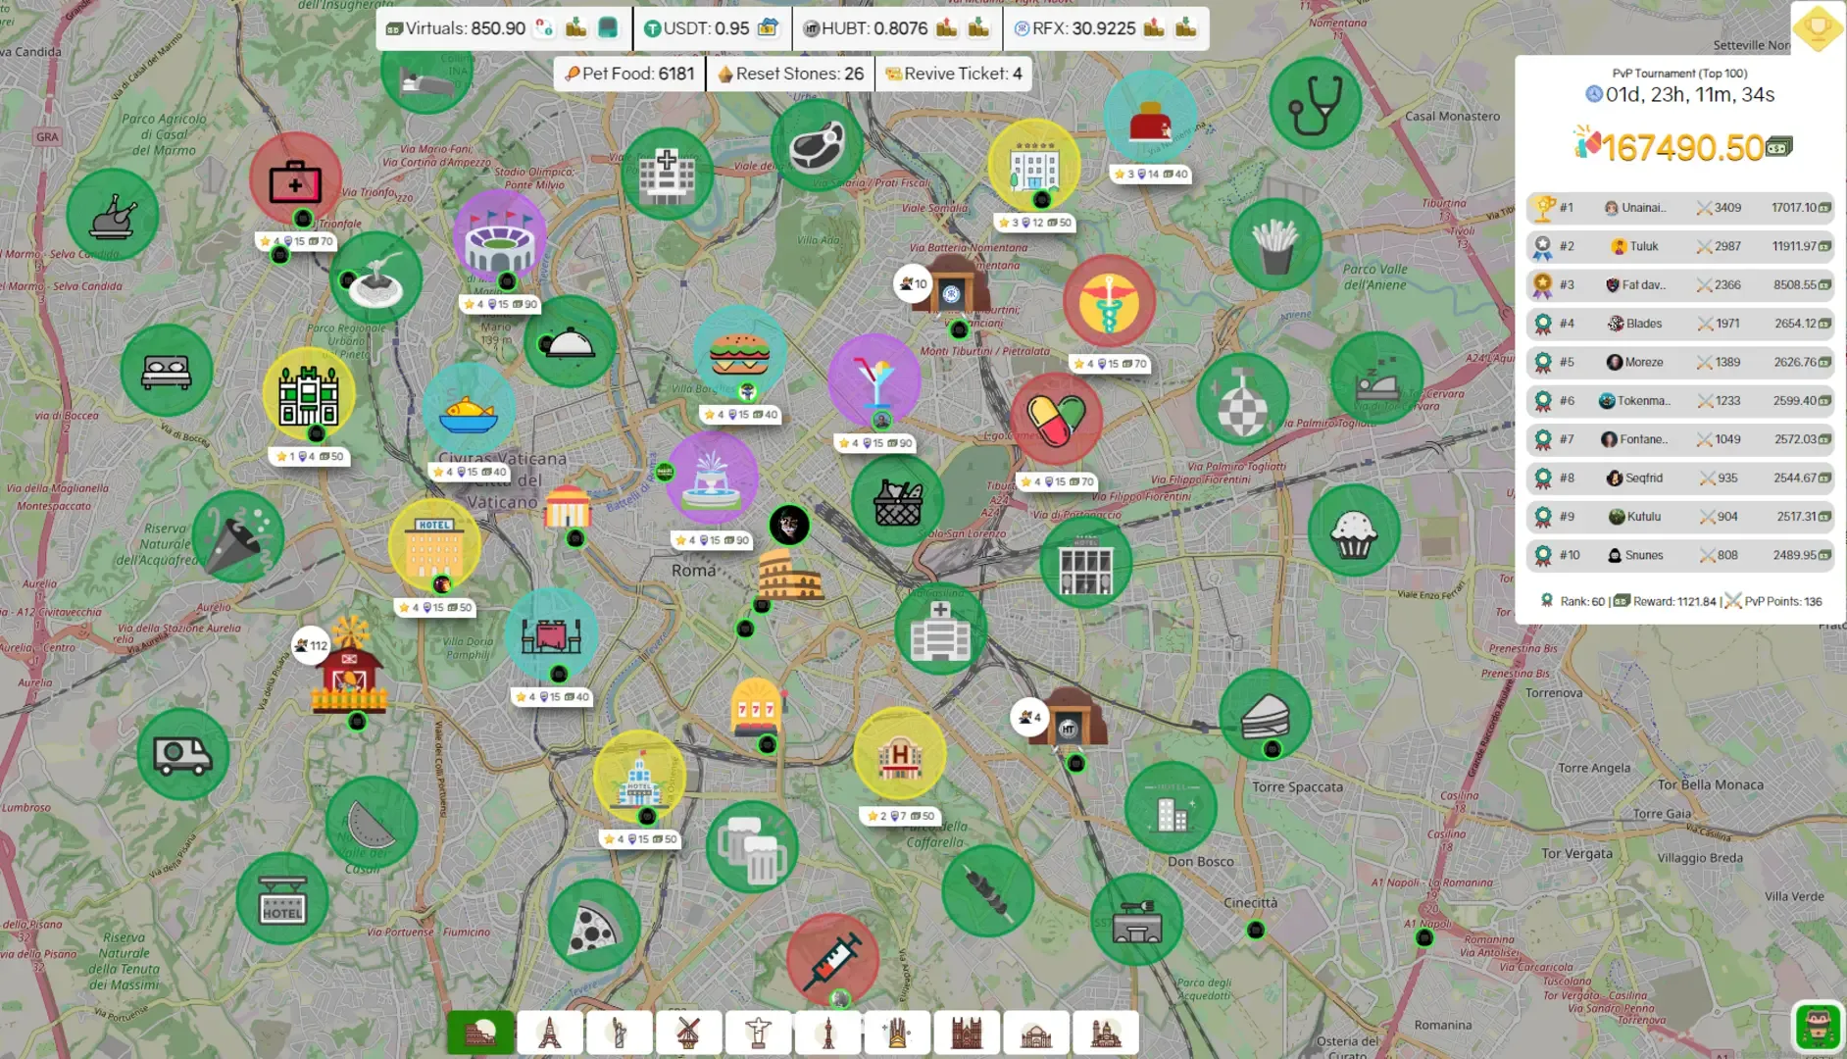Open the USDT wallet icon

[x=769, y=28]
